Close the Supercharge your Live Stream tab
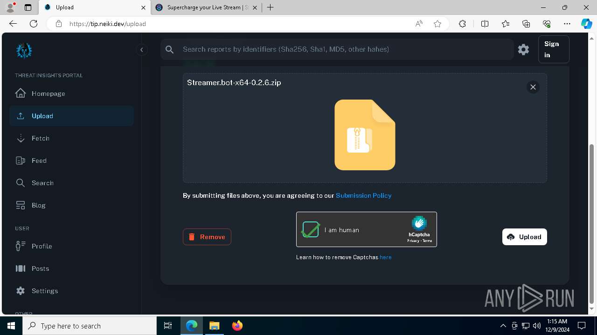This screenshot has width=597, height=335. coord(255,7)
